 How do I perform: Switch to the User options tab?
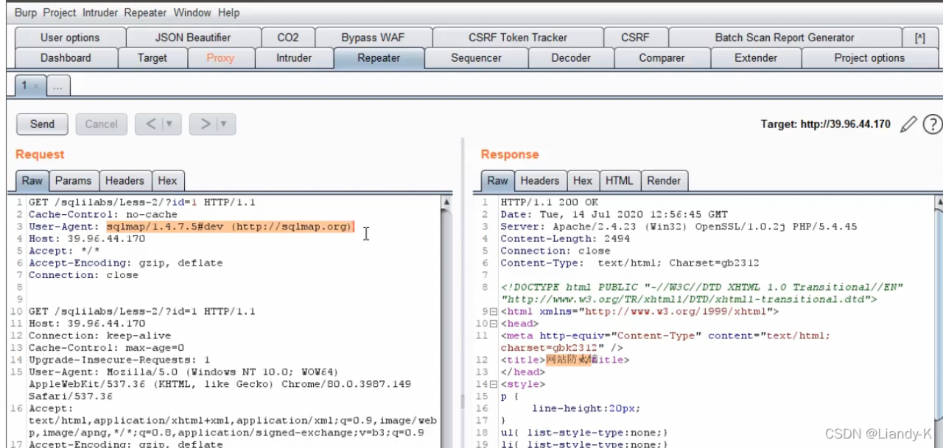click(70, 38)
